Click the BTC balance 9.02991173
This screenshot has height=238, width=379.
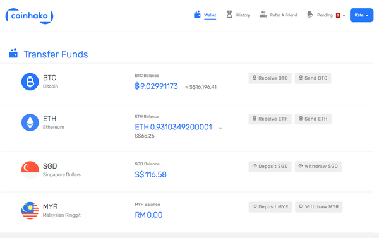[157, 86]
